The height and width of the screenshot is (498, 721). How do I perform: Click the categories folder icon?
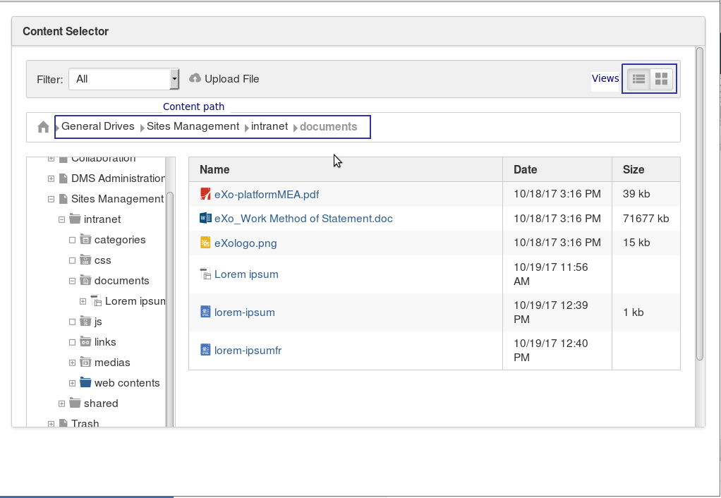point(85,239)
